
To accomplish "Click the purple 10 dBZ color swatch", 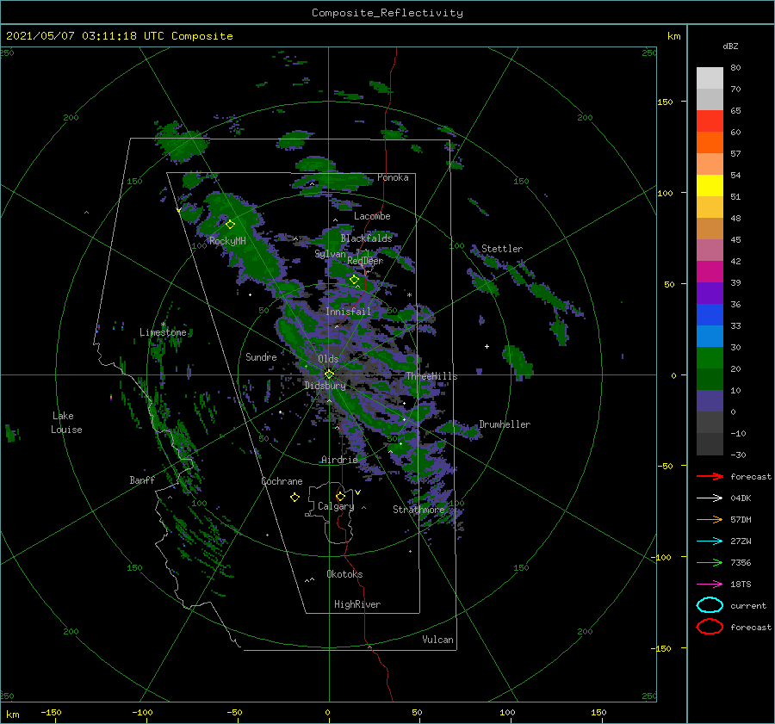I will (x=710, y=400).
